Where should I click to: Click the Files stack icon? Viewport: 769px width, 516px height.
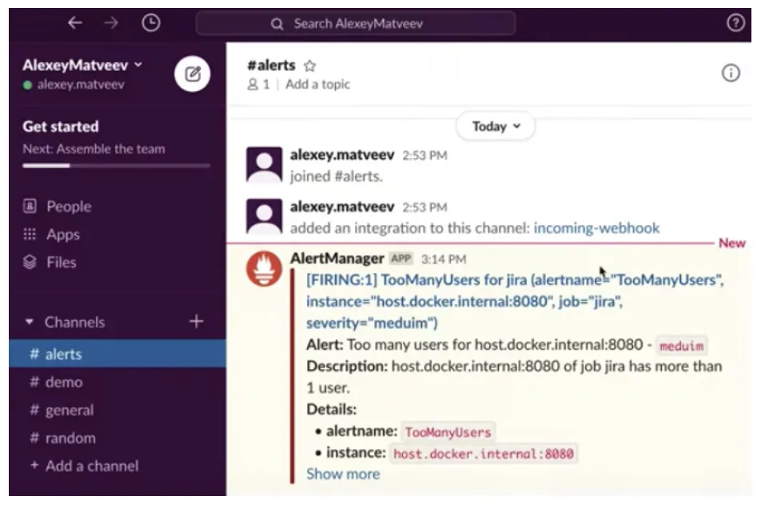click(x=30, y=262)
